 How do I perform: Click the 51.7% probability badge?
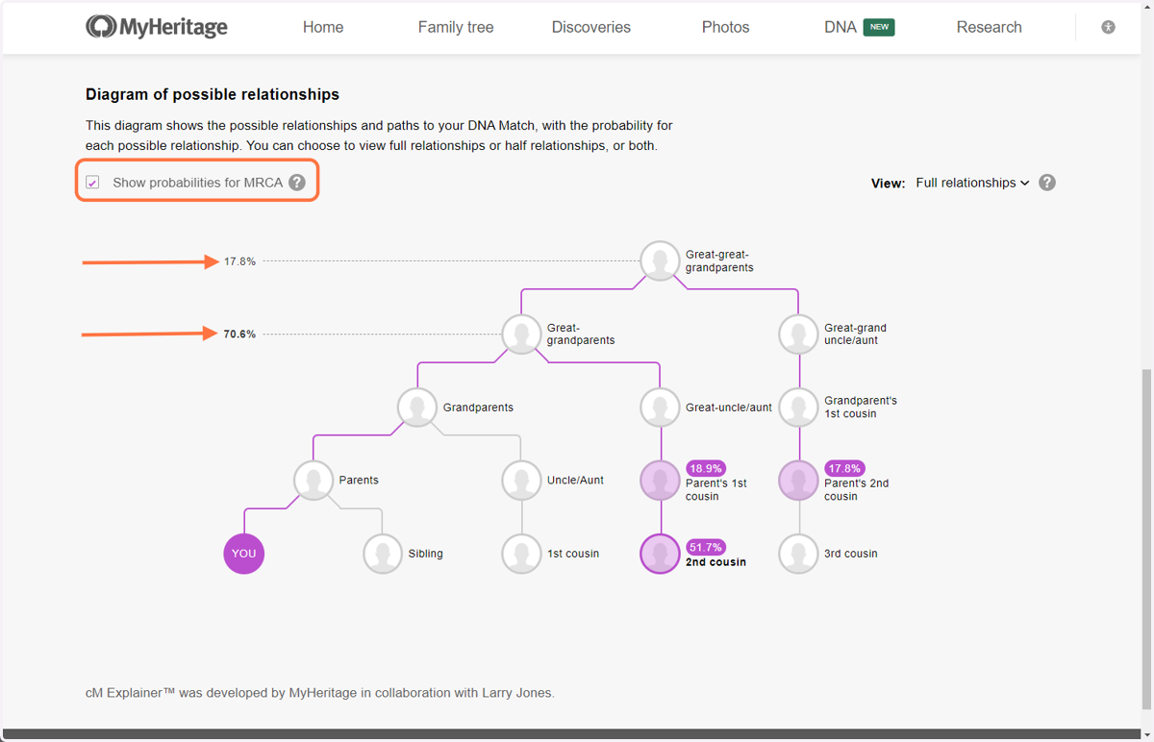(706, 547)
